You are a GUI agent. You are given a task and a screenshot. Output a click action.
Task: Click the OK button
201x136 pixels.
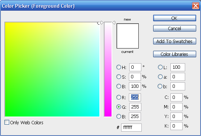click(x=174, y=18)
